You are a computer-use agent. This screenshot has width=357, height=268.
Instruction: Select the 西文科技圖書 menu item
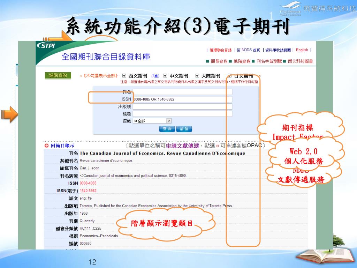tap(300, 61)
